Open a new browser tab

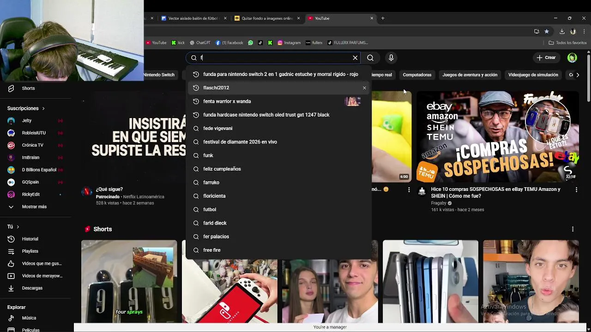pyautogui.click(x=383, y=18)
